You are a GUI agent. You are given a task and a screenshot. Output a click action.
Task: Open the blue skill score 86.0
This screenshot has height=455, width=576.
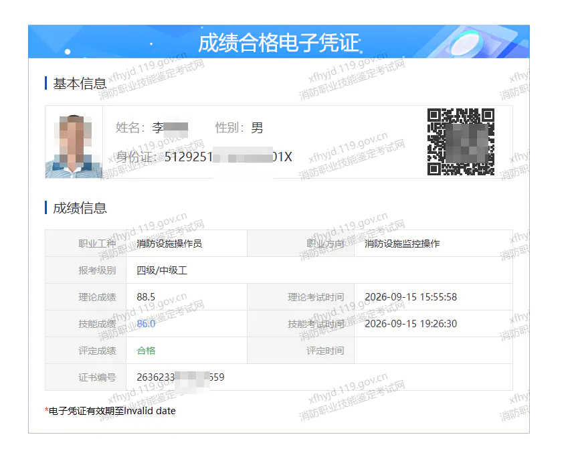pos(146,324)
